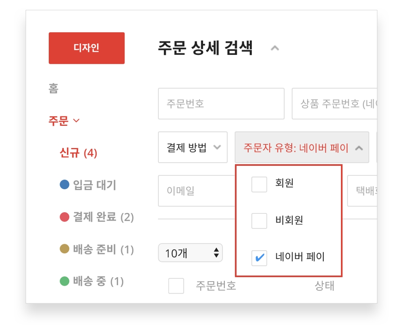This screenshot has width=403, height=330.
Task: Click tan dot for 배송 준비
Action: (64, 249)
